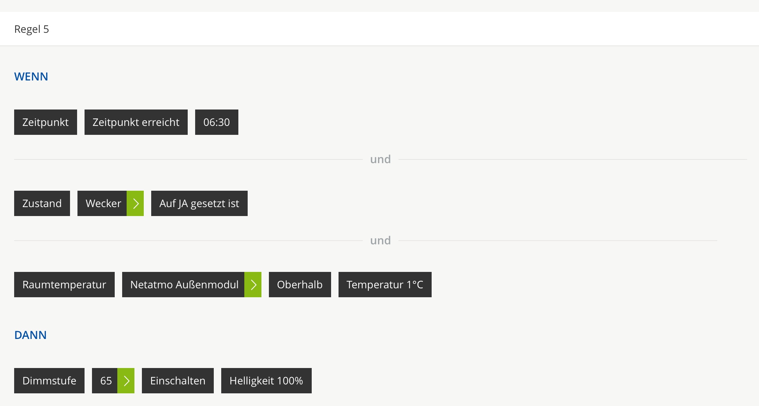The height and width of the screenshot is (406, 759).
Task: Change the Zeitpunkt erreicht trigger
Action: (136, 122)
